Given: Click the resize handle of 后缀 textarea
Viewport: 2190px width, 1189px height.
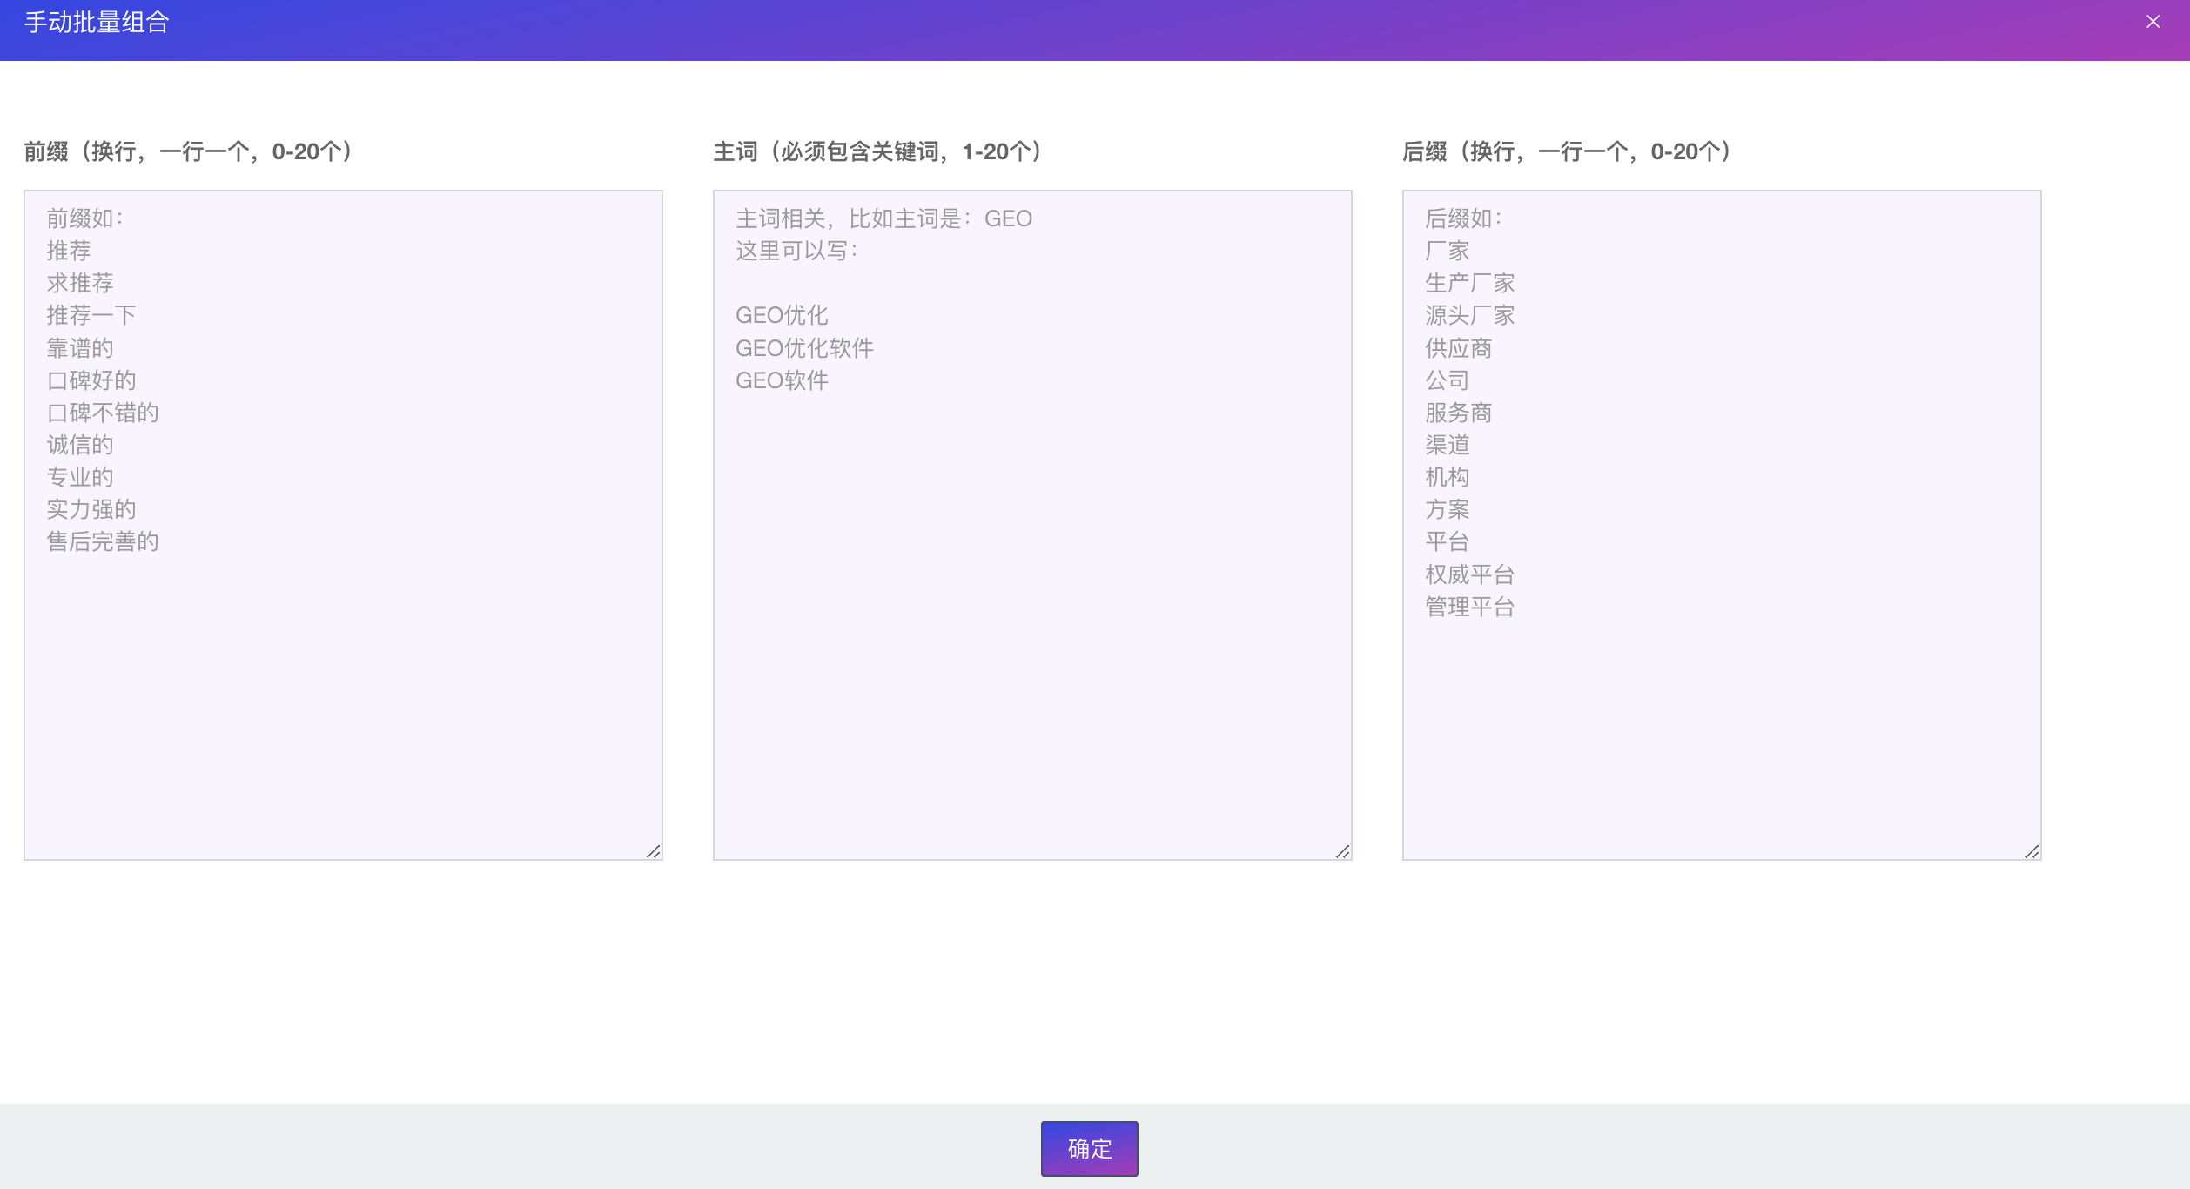Looking at the screenshot, I should tap(2032, 851).
